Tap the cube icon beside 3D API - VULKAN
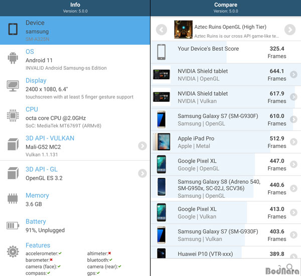This screenshot has height=276, width=301. (13, 144)
